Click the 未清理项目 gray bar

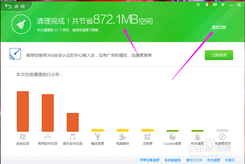click(222, 130)
